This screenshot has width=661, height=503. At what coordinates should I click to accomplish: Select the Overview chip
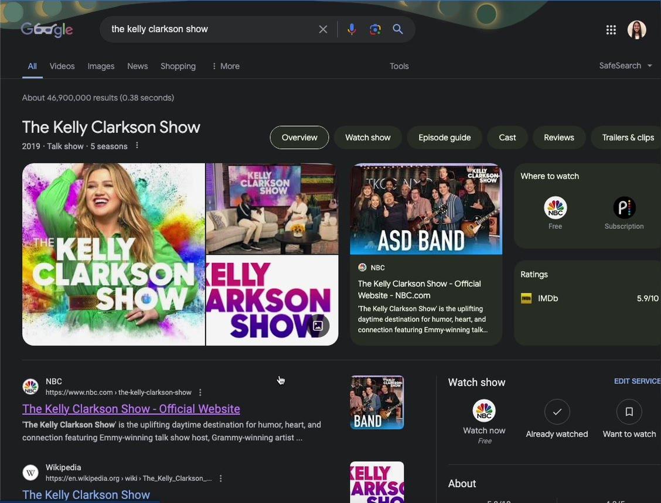coord(299,138)
